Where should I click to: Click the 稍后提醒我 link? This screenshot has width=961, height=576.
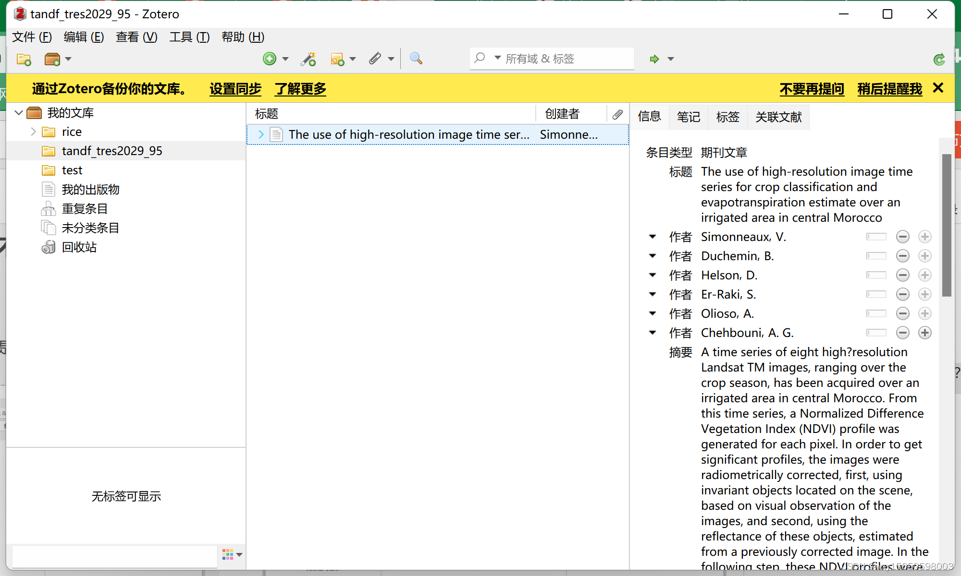(x=890, y=89)
